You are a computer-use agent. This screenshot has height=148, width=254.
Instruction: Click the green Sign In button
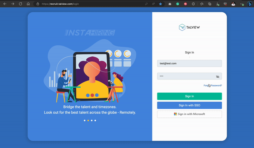189,96
